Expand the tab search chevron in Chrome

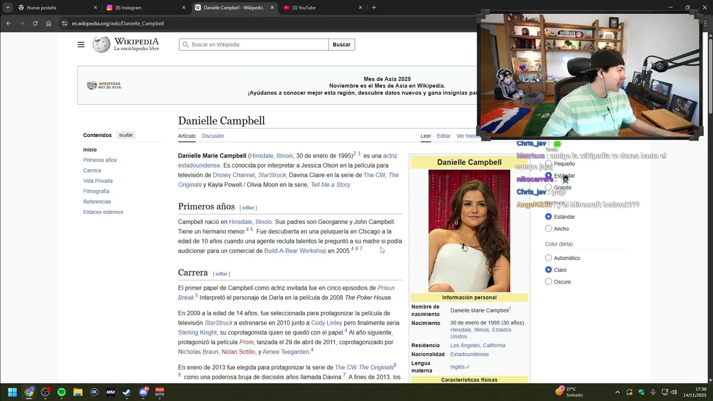coord(7,8)
